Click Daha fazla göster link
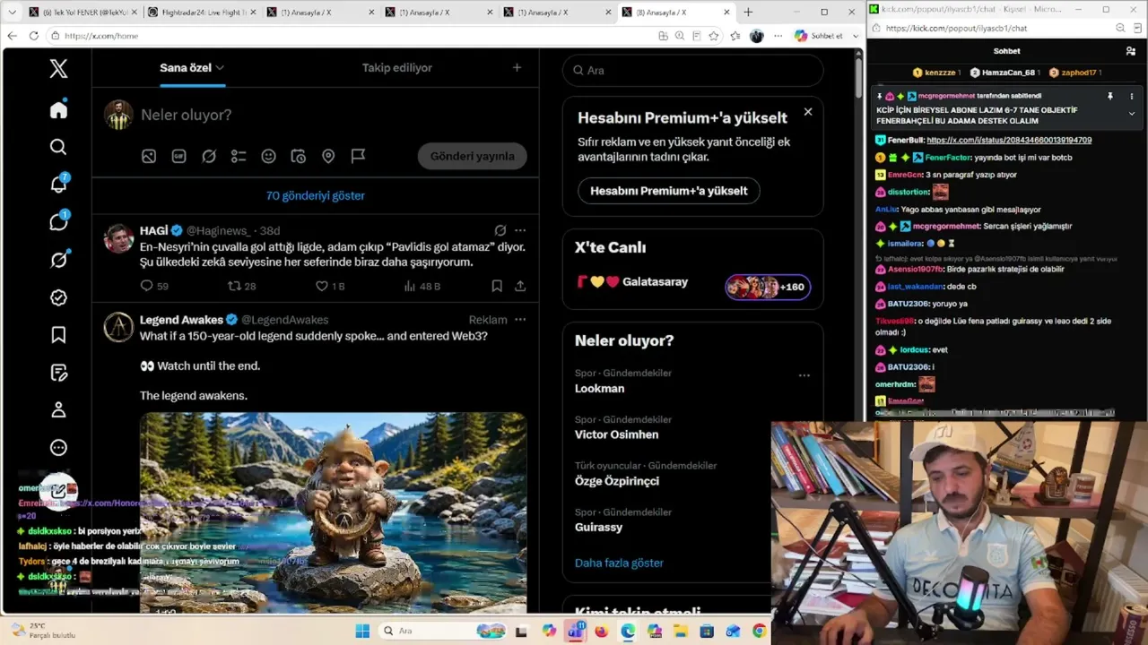 tap(619, 563)
